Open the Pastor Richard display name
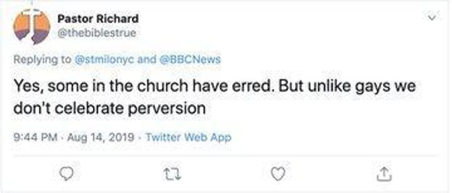This screenshot has width=452, height=193. pyautogui.click(x=98, y=19)
